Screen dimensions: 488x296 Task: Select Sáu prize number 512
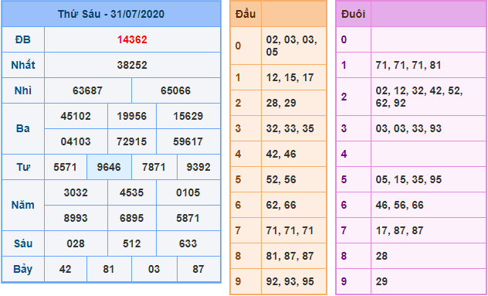click(132, 243)
